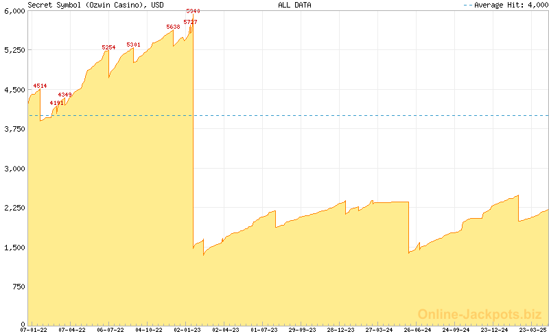Select the 02-01-23 date axis label
Viewport: 549px width, 336px height.
click(x=187, y=330)
